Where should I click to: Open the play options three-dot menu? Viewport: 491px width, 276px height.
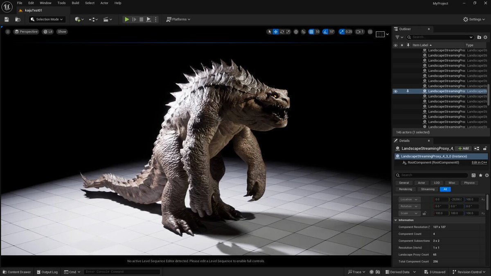pos(155,19)
